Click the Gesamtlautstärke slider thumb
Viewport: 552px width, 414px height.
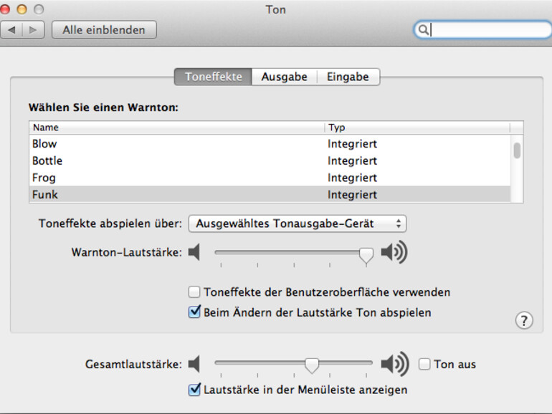[x=312, y=365]
